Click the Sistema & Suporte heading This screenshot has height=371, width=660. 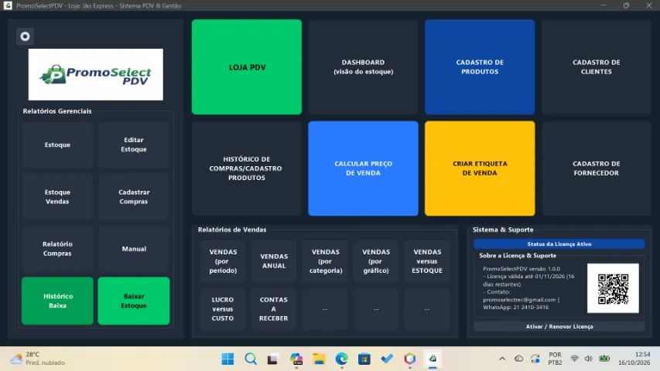pyautogui.click(x=503, y=230)
